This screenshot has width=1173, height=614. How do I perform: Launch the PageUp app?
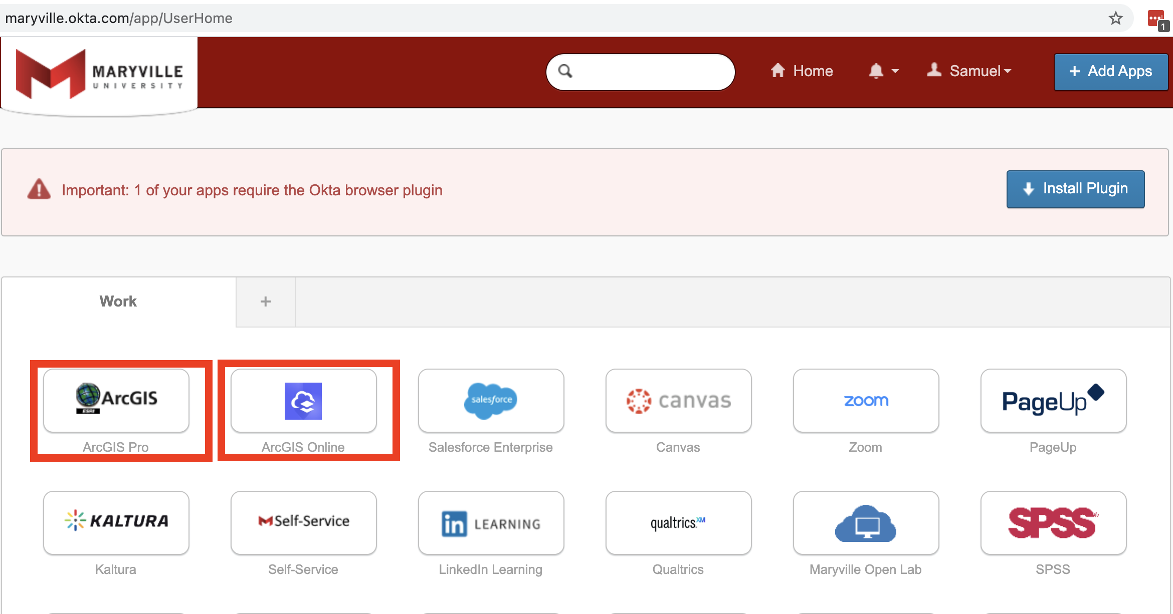(x=1054, y=401)
